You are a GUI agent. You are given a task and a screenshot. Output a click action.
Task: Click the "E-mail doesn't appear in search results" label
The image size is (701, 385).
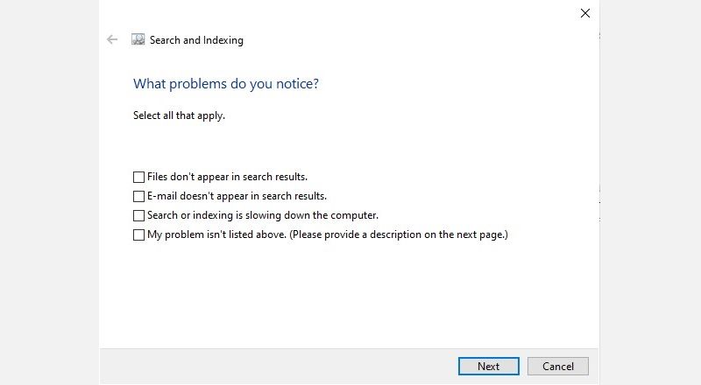pyautogui.click(x=237, y=196)
